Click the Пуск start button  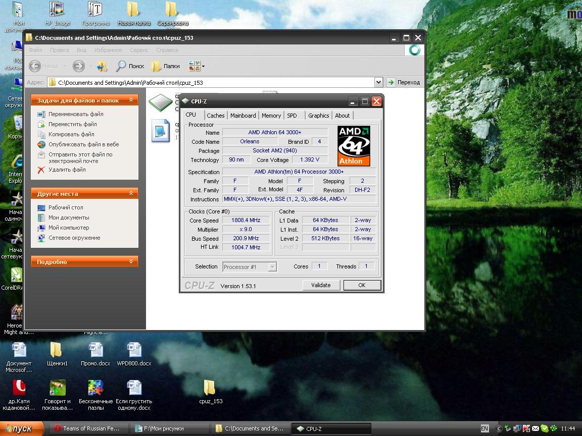(x=22, y=428)
